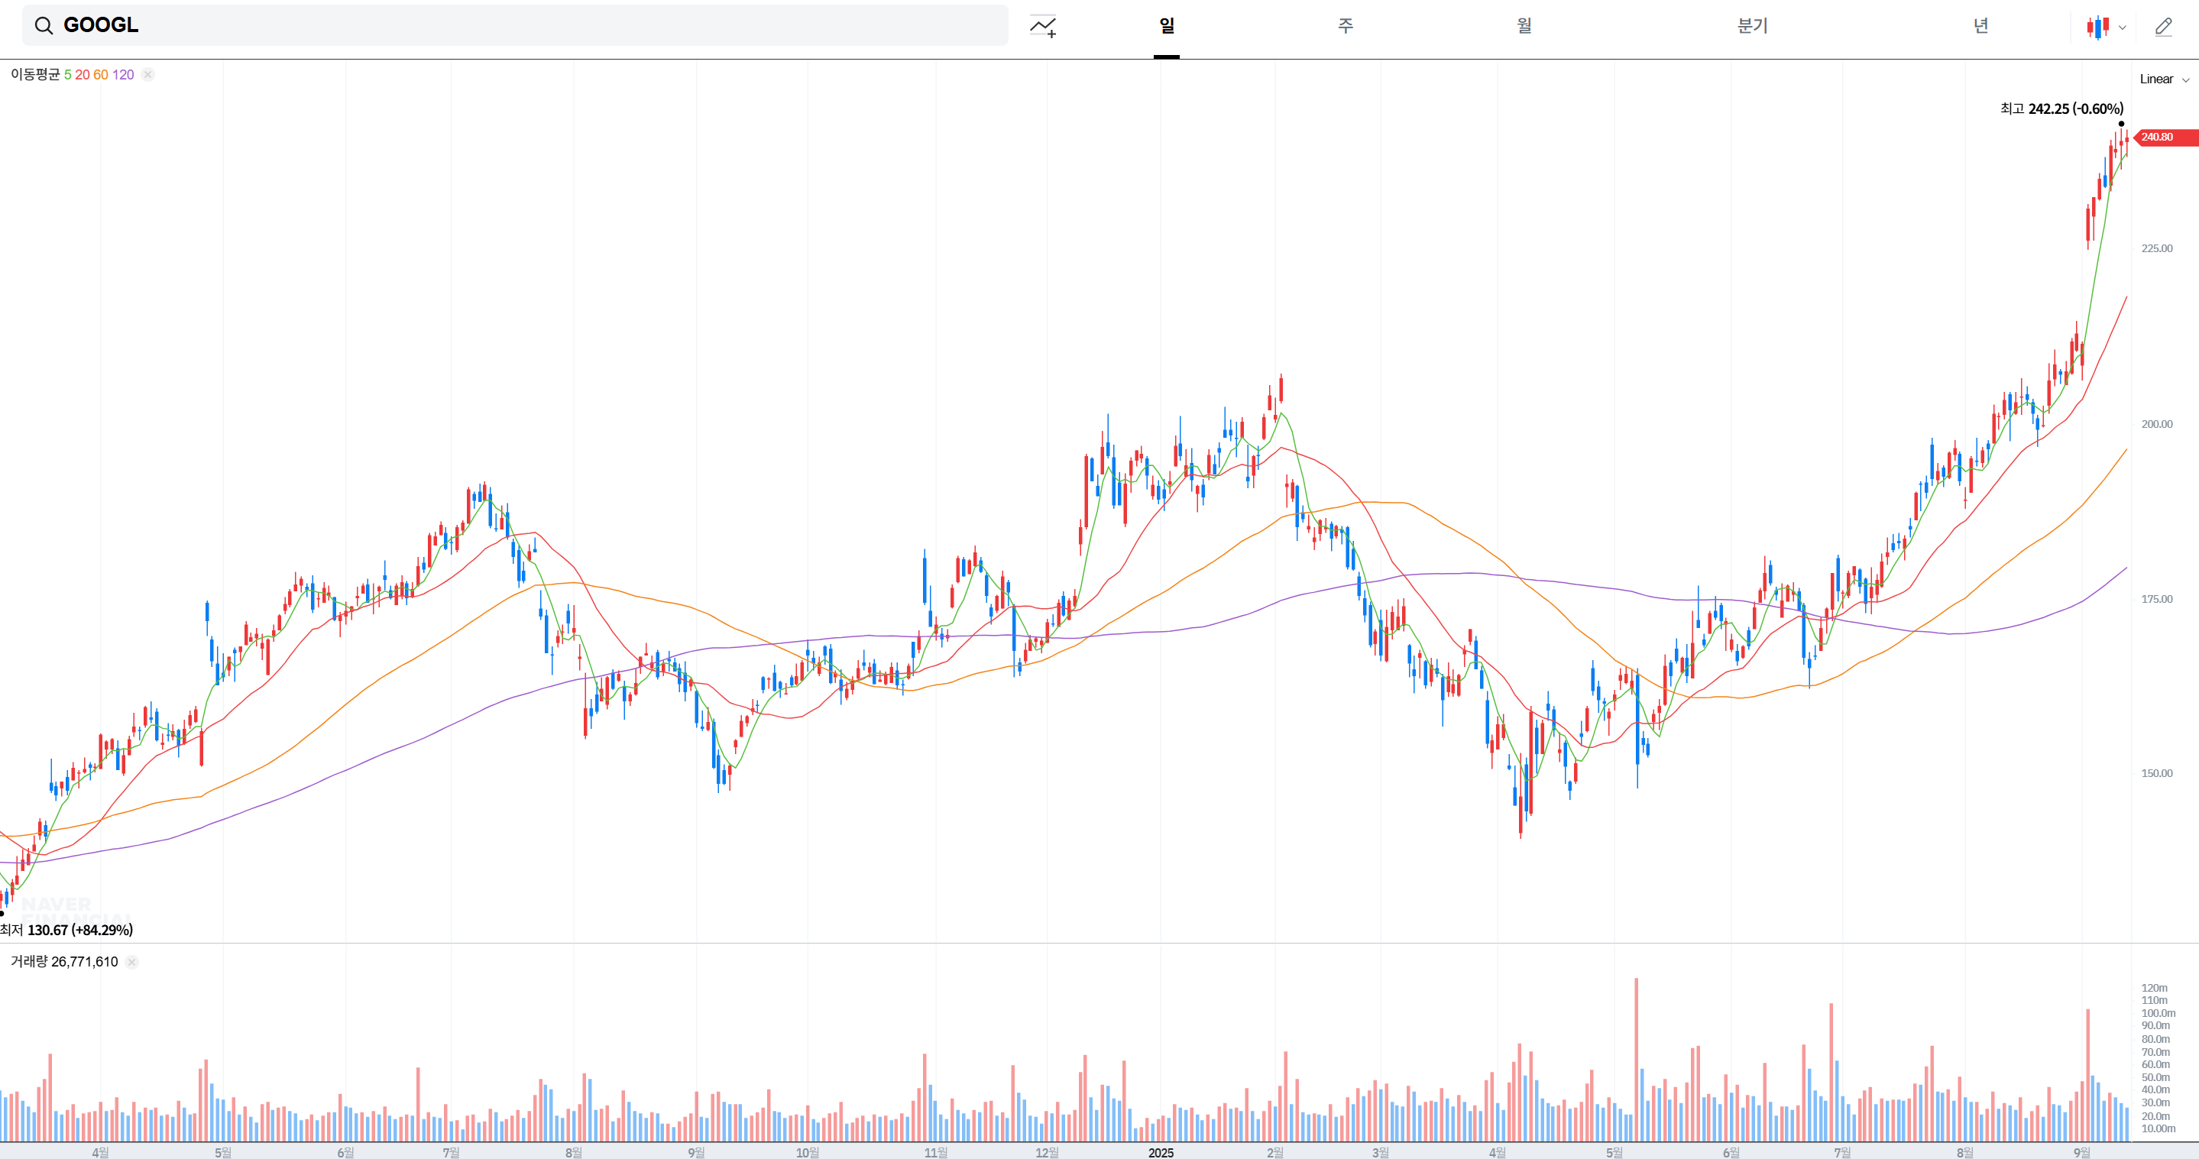Open the add indicator chart icon
Screen dimensions: 2199x1159
(x=1042, y=27)
